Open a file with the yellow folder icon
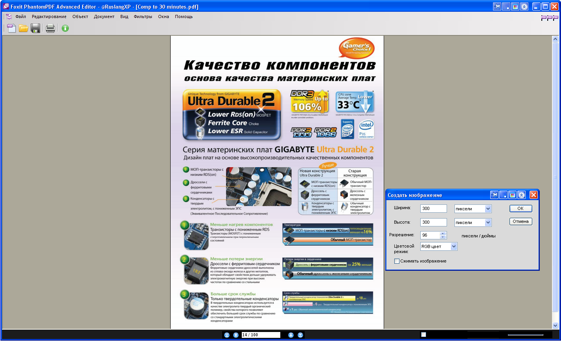561x341 pixels. click(x=24, y=28)
